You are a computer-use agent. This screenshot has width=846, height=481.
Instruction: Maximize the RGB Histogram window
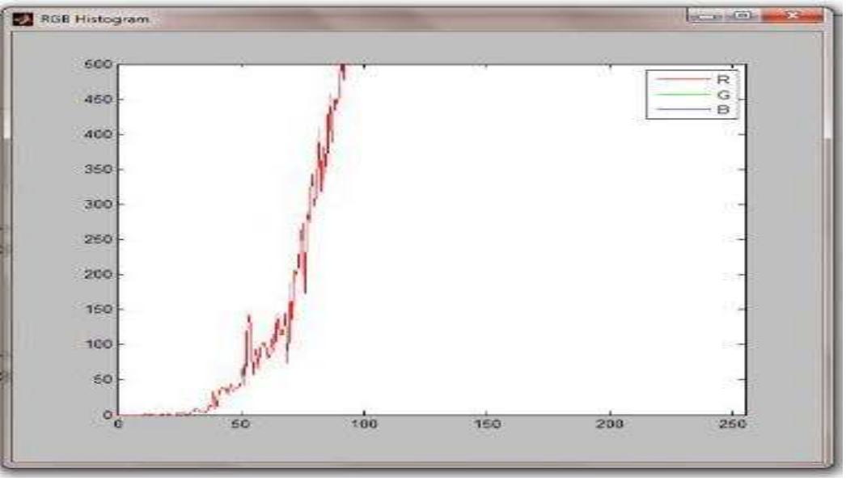742,16
